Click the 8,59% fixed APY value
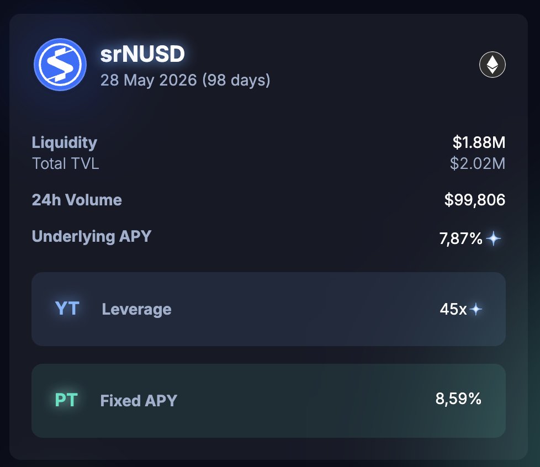Viewport: 540px width, 467px height. [458, 399]
